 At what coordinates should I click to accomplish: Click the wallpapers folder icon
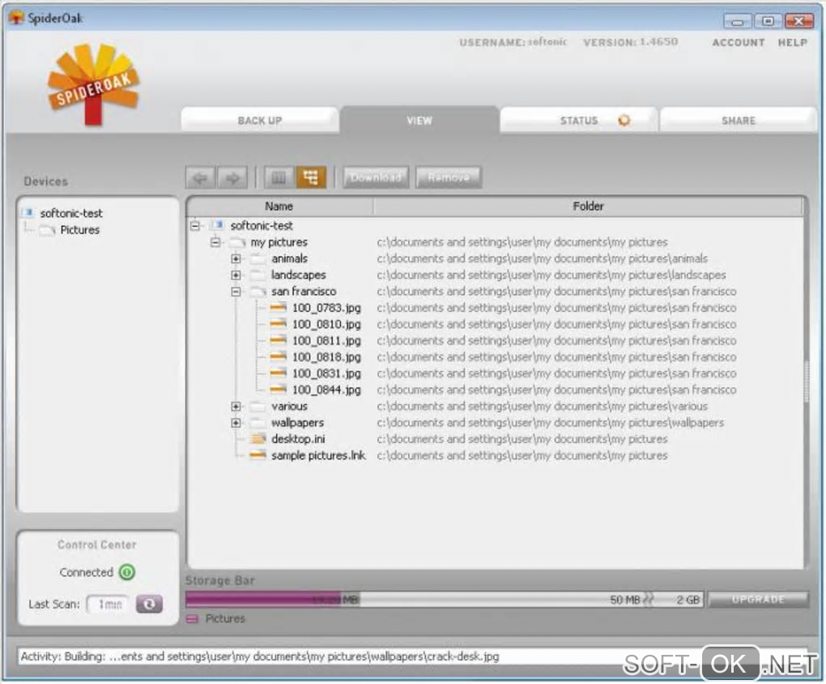[258, 422]
